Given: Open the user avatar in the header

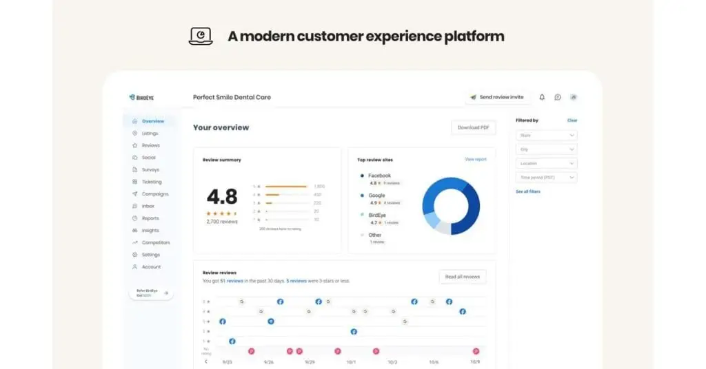Looking at the screenshot, I should point(573,97).
